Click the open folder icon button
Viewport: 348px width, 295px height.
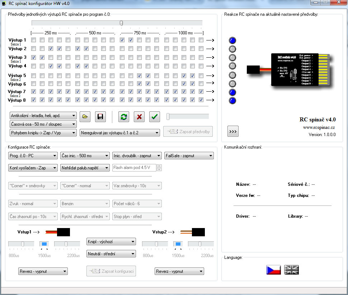coord(85,116)
